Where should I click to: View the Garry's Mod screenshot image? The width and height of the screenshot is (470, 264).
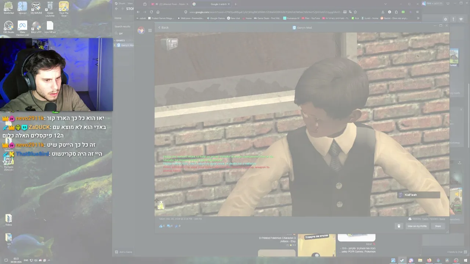302,124
